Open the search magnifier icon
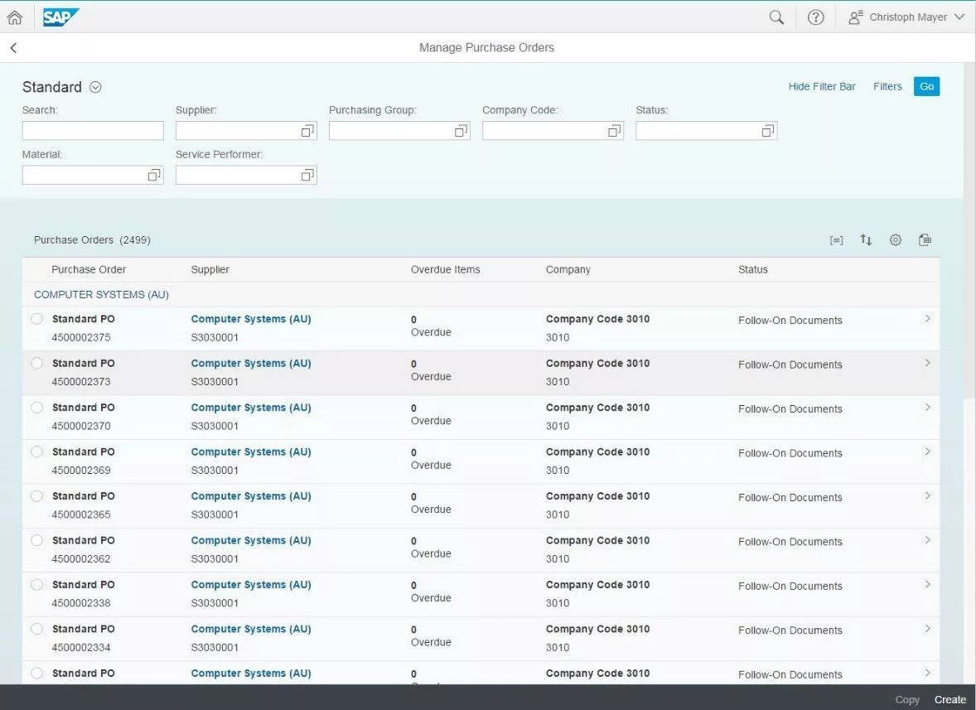 (x=776, y=17)
